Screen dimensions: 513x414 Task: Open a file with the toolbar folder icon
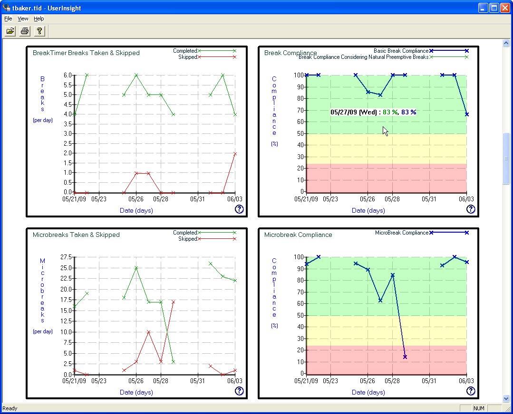(x=10, y=31)
